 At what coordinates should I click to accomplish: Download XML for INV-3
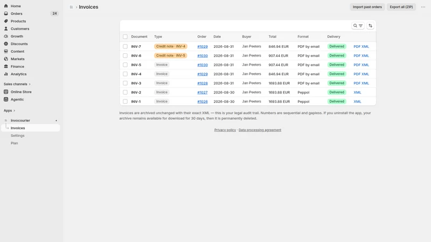pos(365,83)
